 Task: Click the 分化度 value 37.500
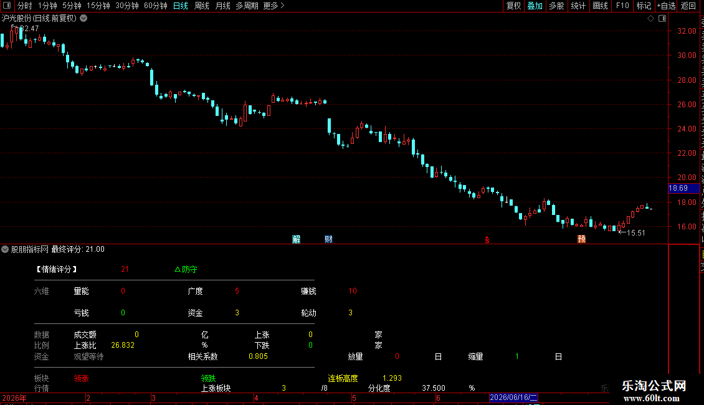(434, 388)
